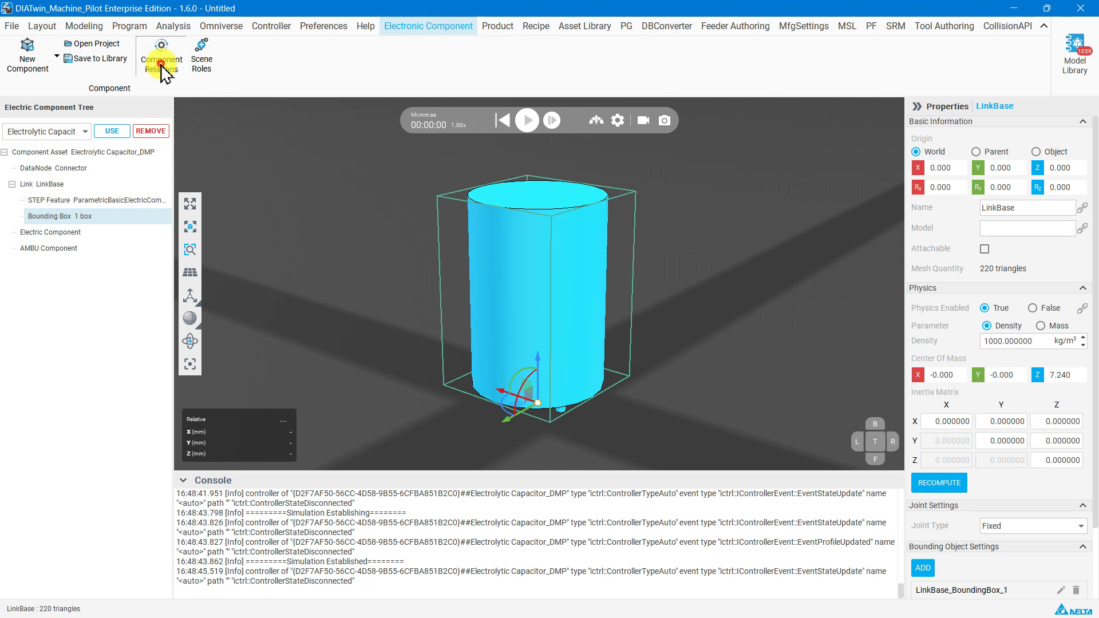1099x618 pixels.
Task: Click the video recording camera icon
Action: point(643,120)
